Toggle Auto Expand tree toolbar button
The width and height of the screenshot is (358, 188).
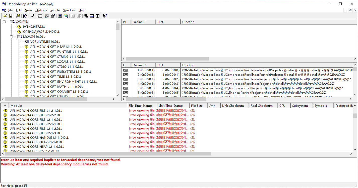point(25,16)
